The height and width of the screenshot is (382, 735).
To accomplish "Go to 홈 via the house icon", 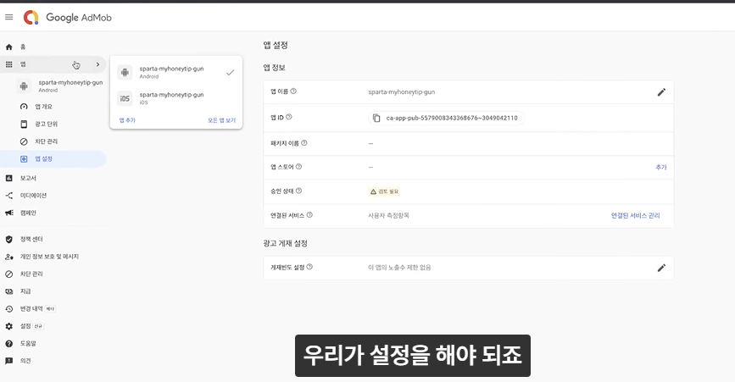I will (9, 47).
